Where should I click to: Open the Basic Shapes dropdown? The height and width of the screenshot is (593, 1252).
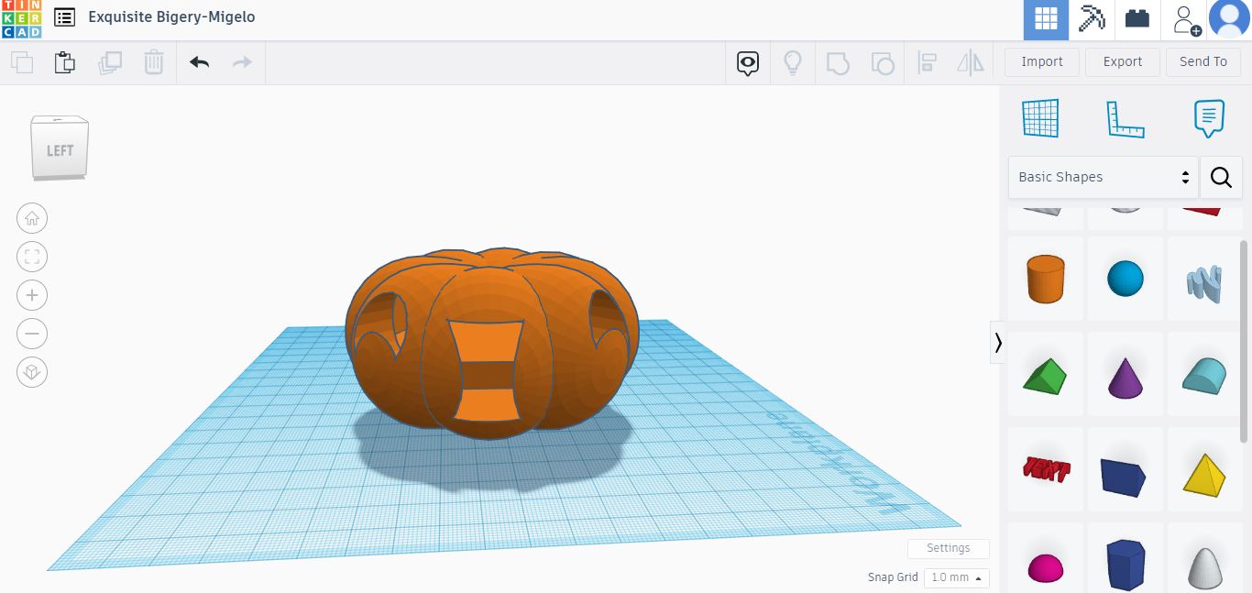(1103, 177)
